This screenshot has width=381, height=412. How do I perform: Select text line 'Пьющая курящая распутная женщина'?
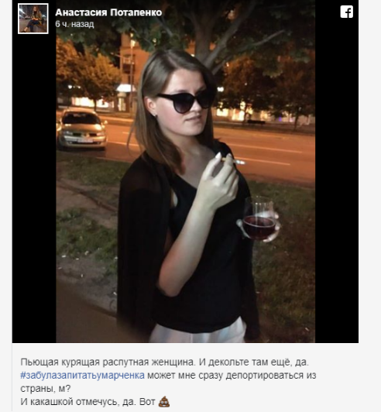point(108,362)
